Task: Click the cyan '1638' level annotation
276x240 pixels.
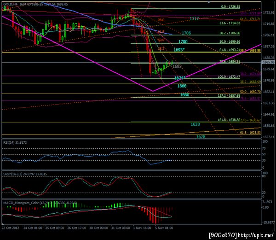Action: click(195, 124)
